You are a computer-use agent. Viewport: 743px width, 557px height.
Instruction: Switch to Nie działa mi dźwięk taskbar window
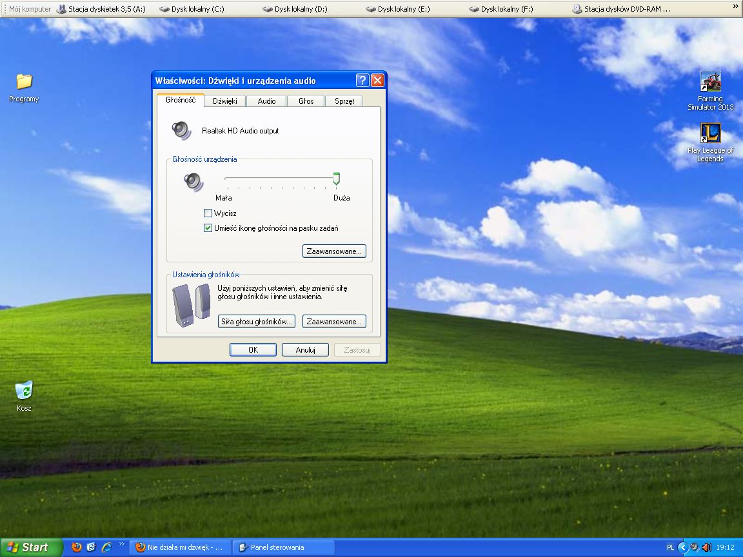coord(180,547)
